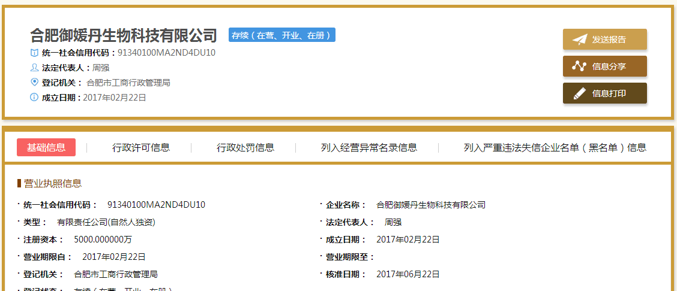Click the registration authority location pin icon
677x291 pixels.
click(x=34, y=83)
